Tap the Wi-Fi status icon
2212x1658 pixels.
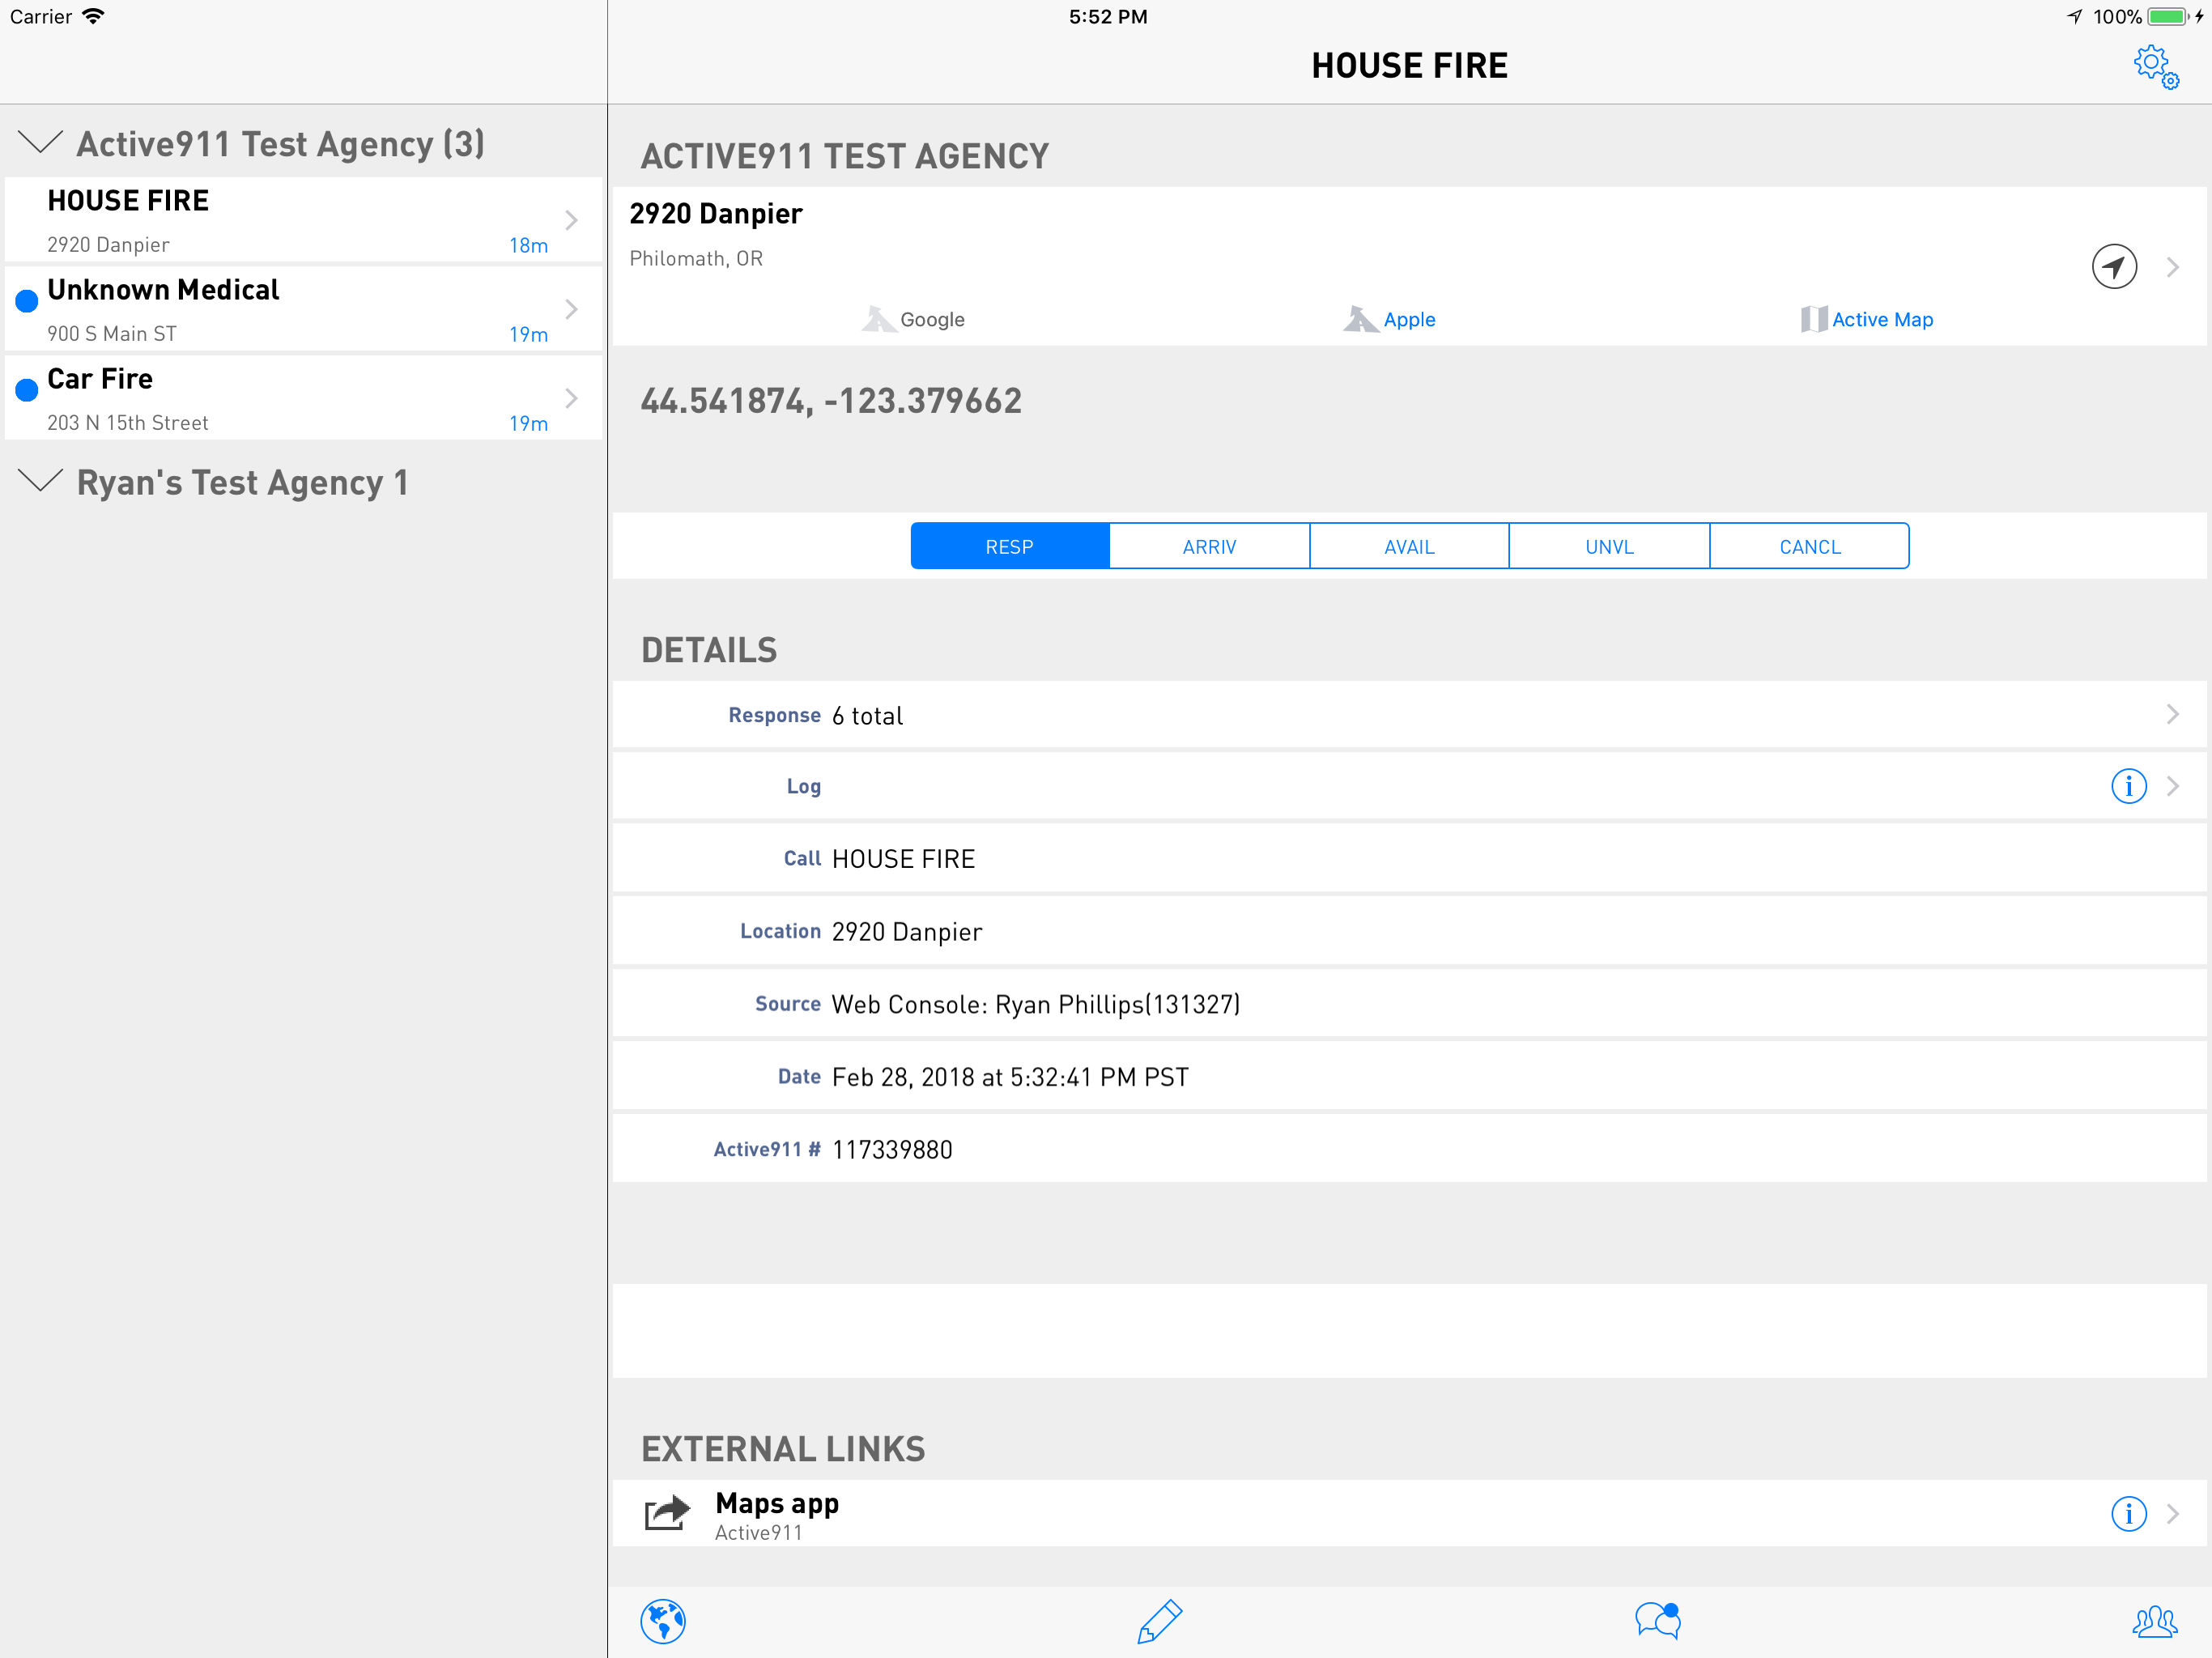[93, 16]
